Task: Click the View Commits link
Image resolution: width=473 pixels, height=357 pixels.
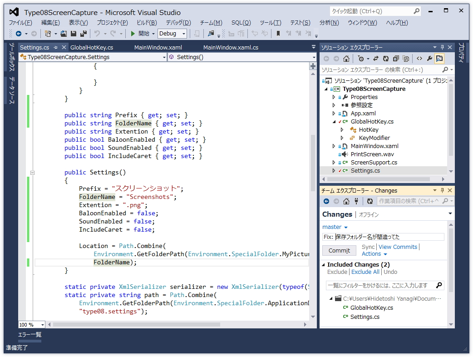Action: [x=398, y=247]
